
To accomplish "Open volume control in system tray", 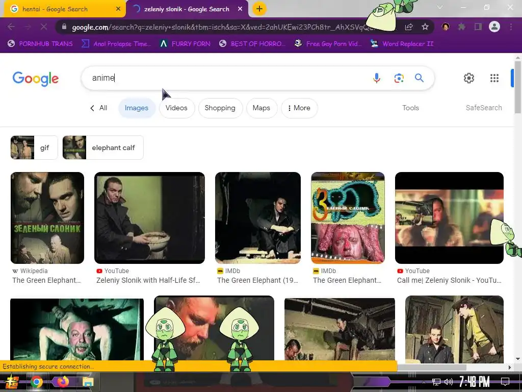I will (x=449, y=382).
